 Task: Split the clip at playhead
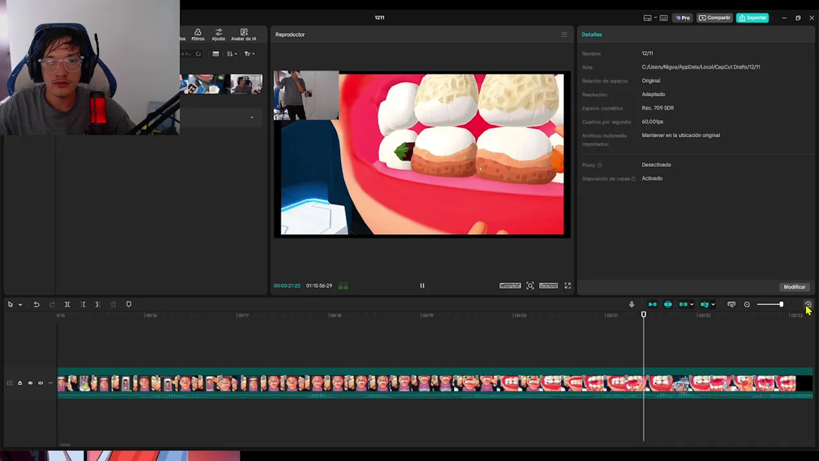click(67, 304)
